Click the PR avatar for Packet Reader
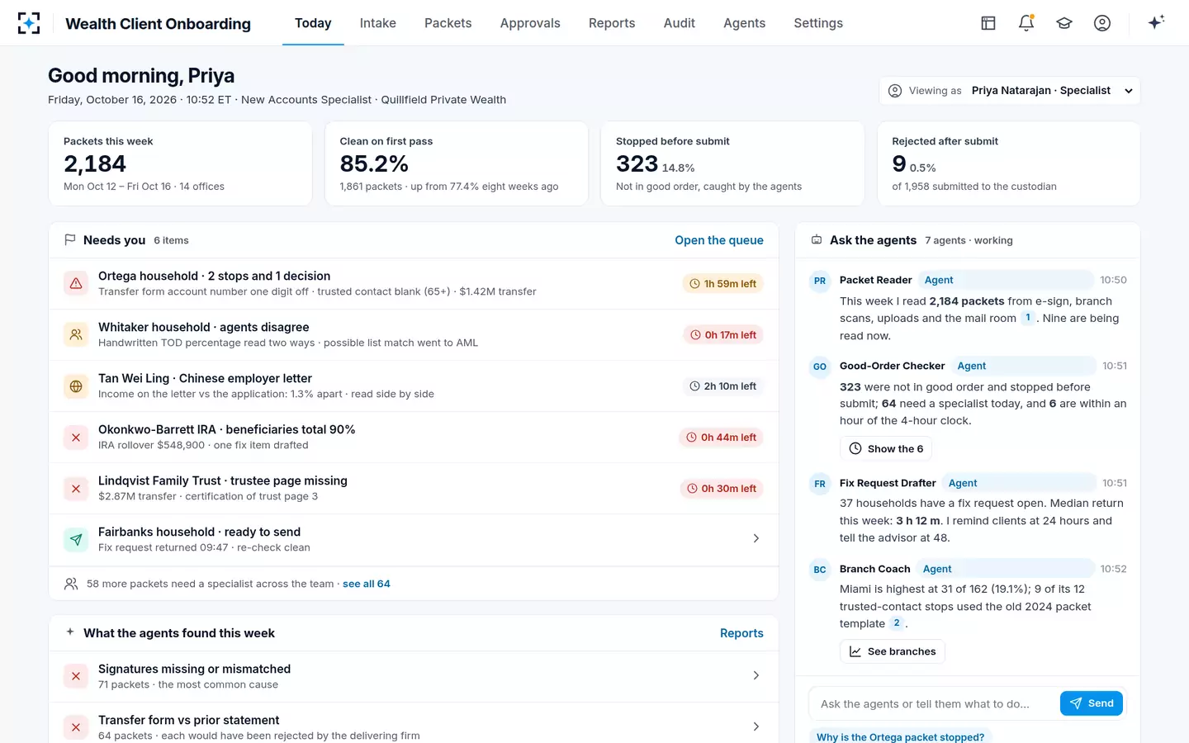Image resolution: width=1189 pixels, height=743 pixels. click(820, 281)
